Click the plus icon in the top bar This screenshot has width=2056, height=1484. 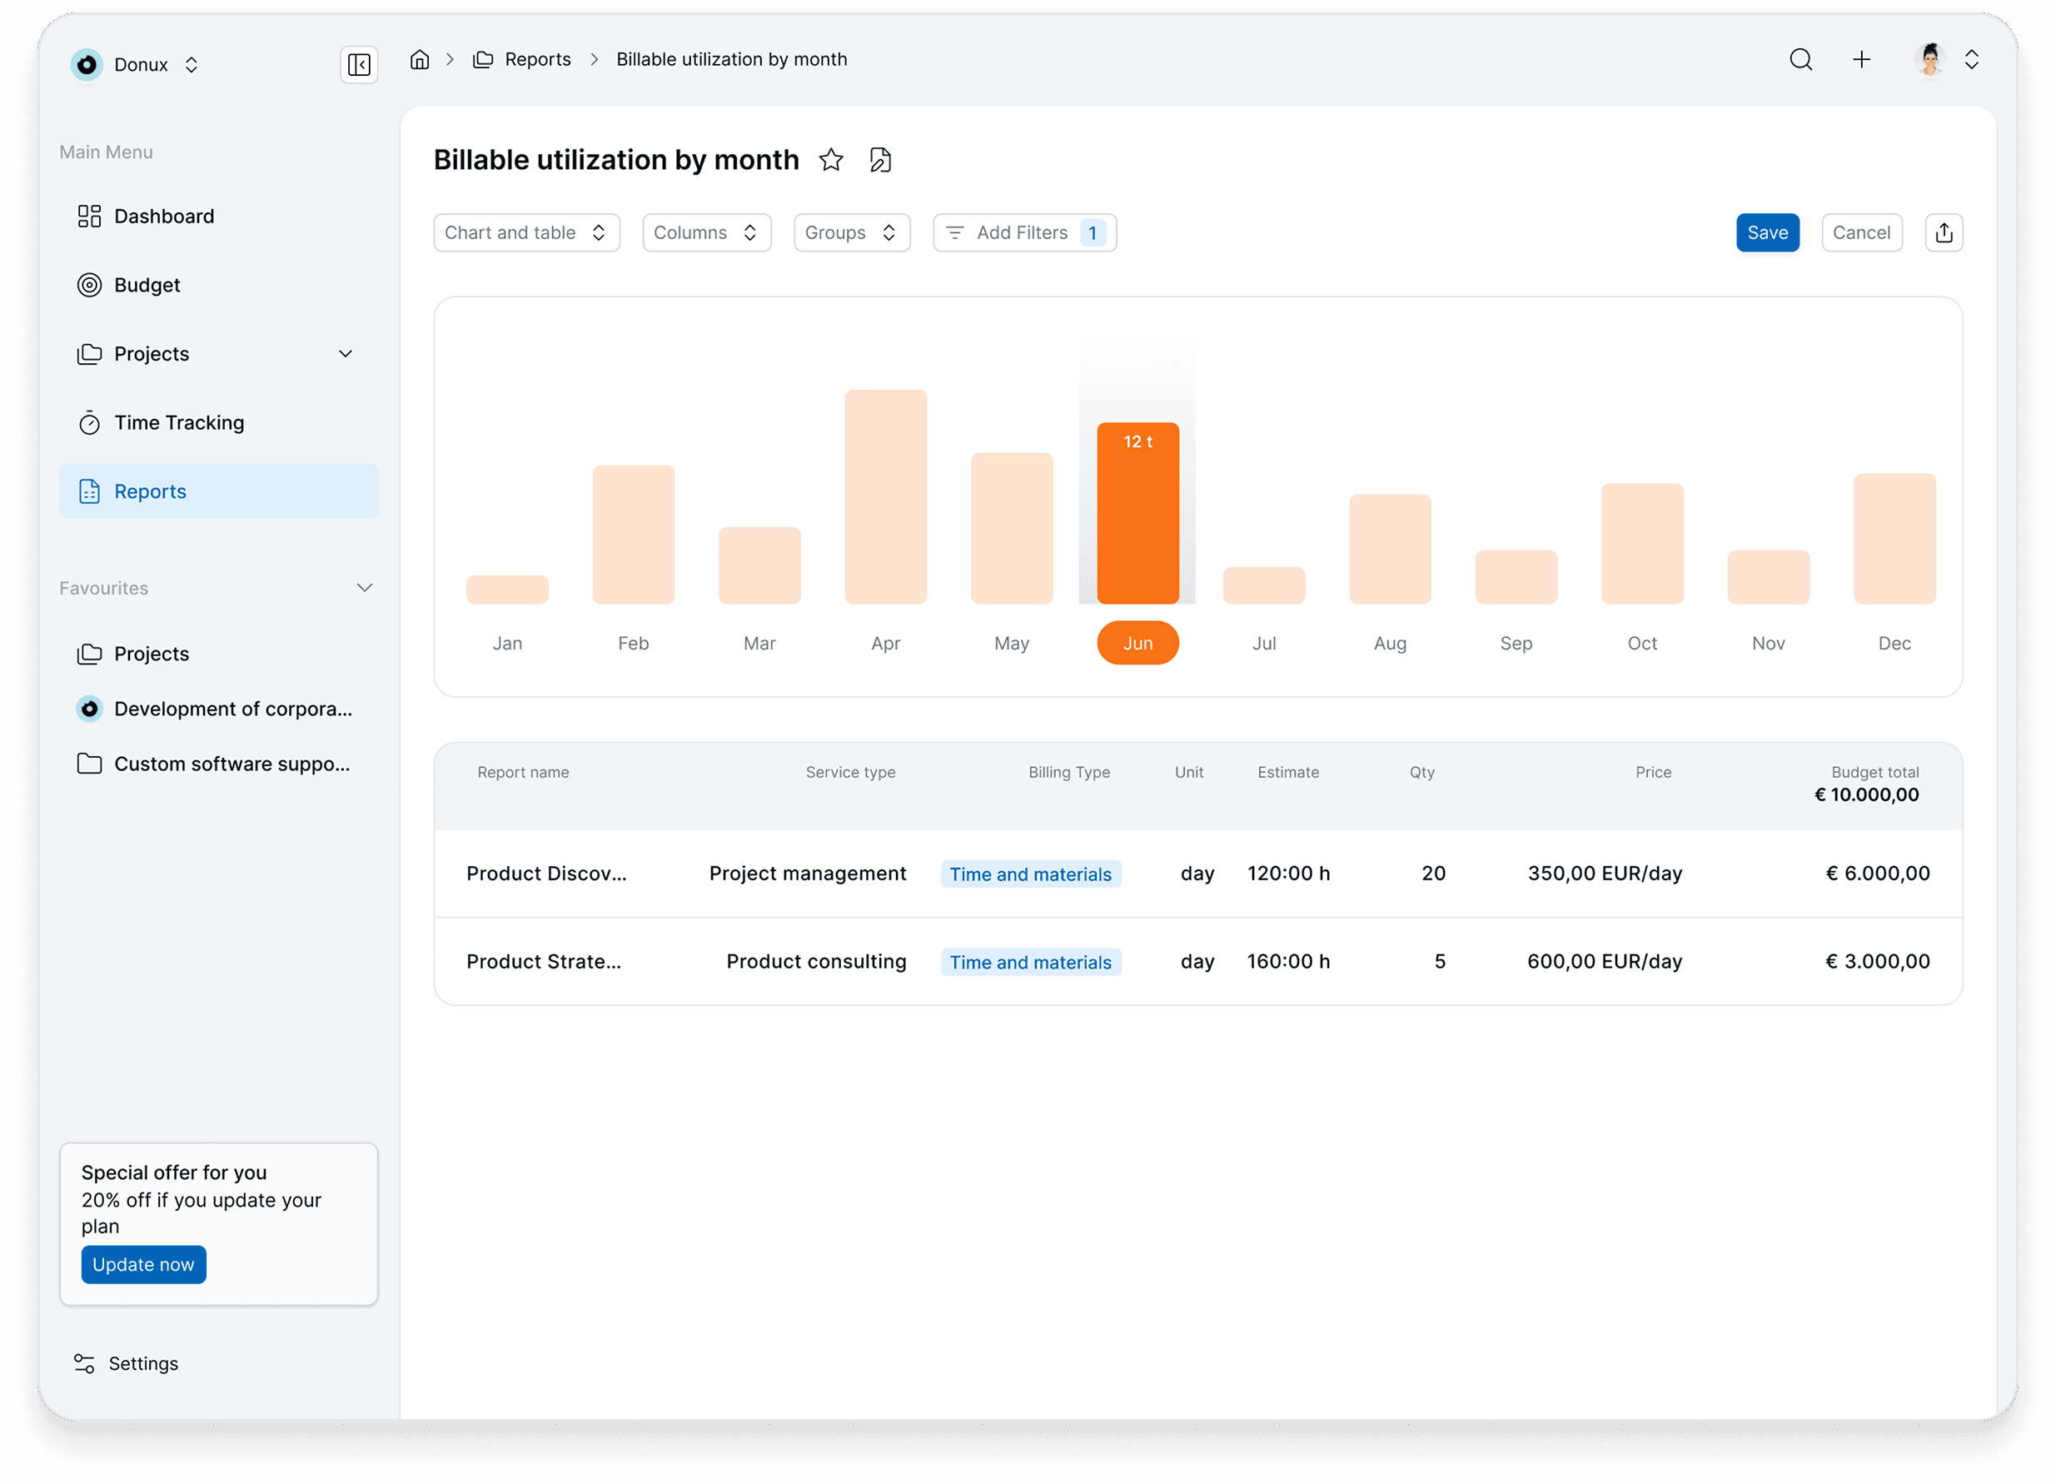click(1861, 60)
